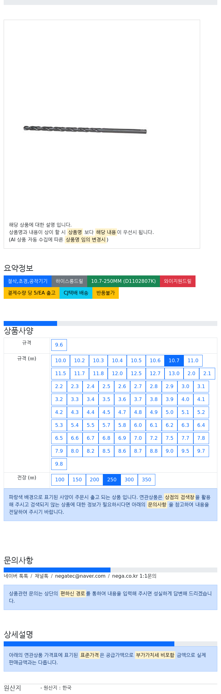The height and width of the screenshot is (694, 221).
Task: Click the 10.7-250MM (D1102807K) tag
Action: coord(123,281)
